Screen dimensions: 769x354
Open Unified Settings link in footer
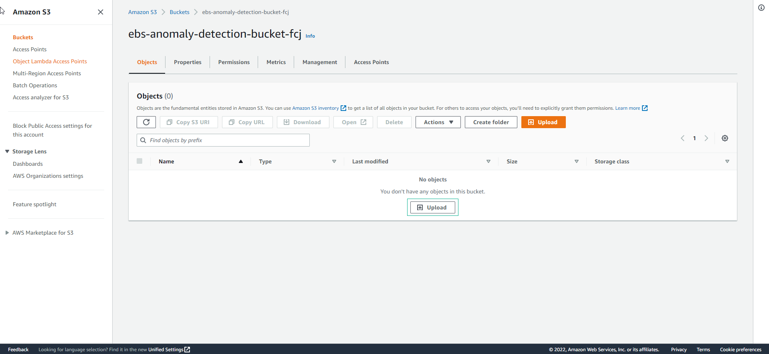click(x=166, y=350)
